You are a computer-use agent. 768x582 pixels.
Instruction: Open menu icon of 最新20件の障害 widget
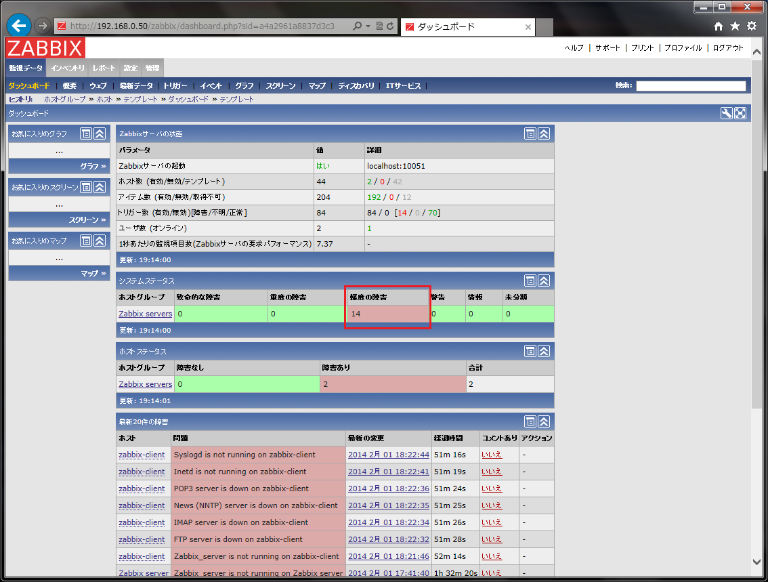[530, 421]
